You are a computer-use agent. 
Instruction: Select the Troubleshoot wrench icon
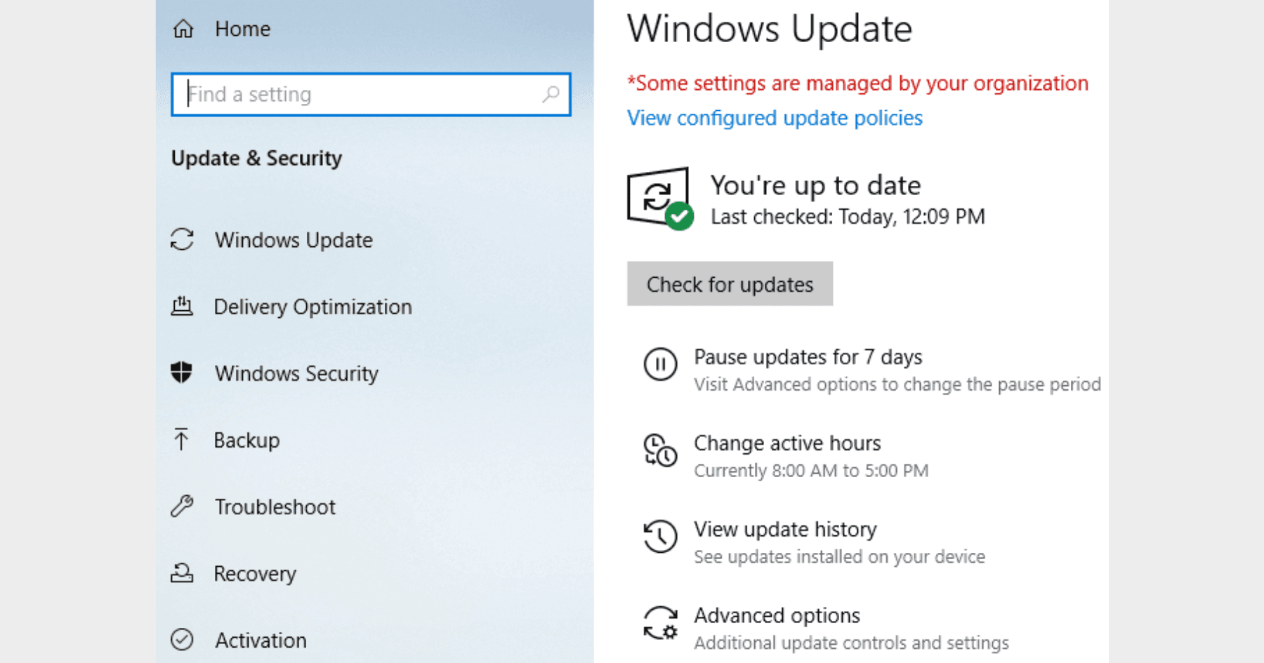click(x=182, y=507)
